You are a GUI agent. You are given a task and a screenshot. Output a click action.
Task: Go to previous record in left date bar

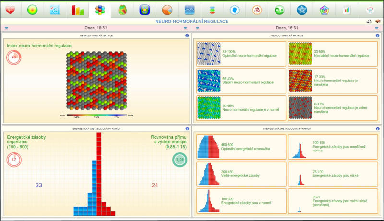click(6, 28)
